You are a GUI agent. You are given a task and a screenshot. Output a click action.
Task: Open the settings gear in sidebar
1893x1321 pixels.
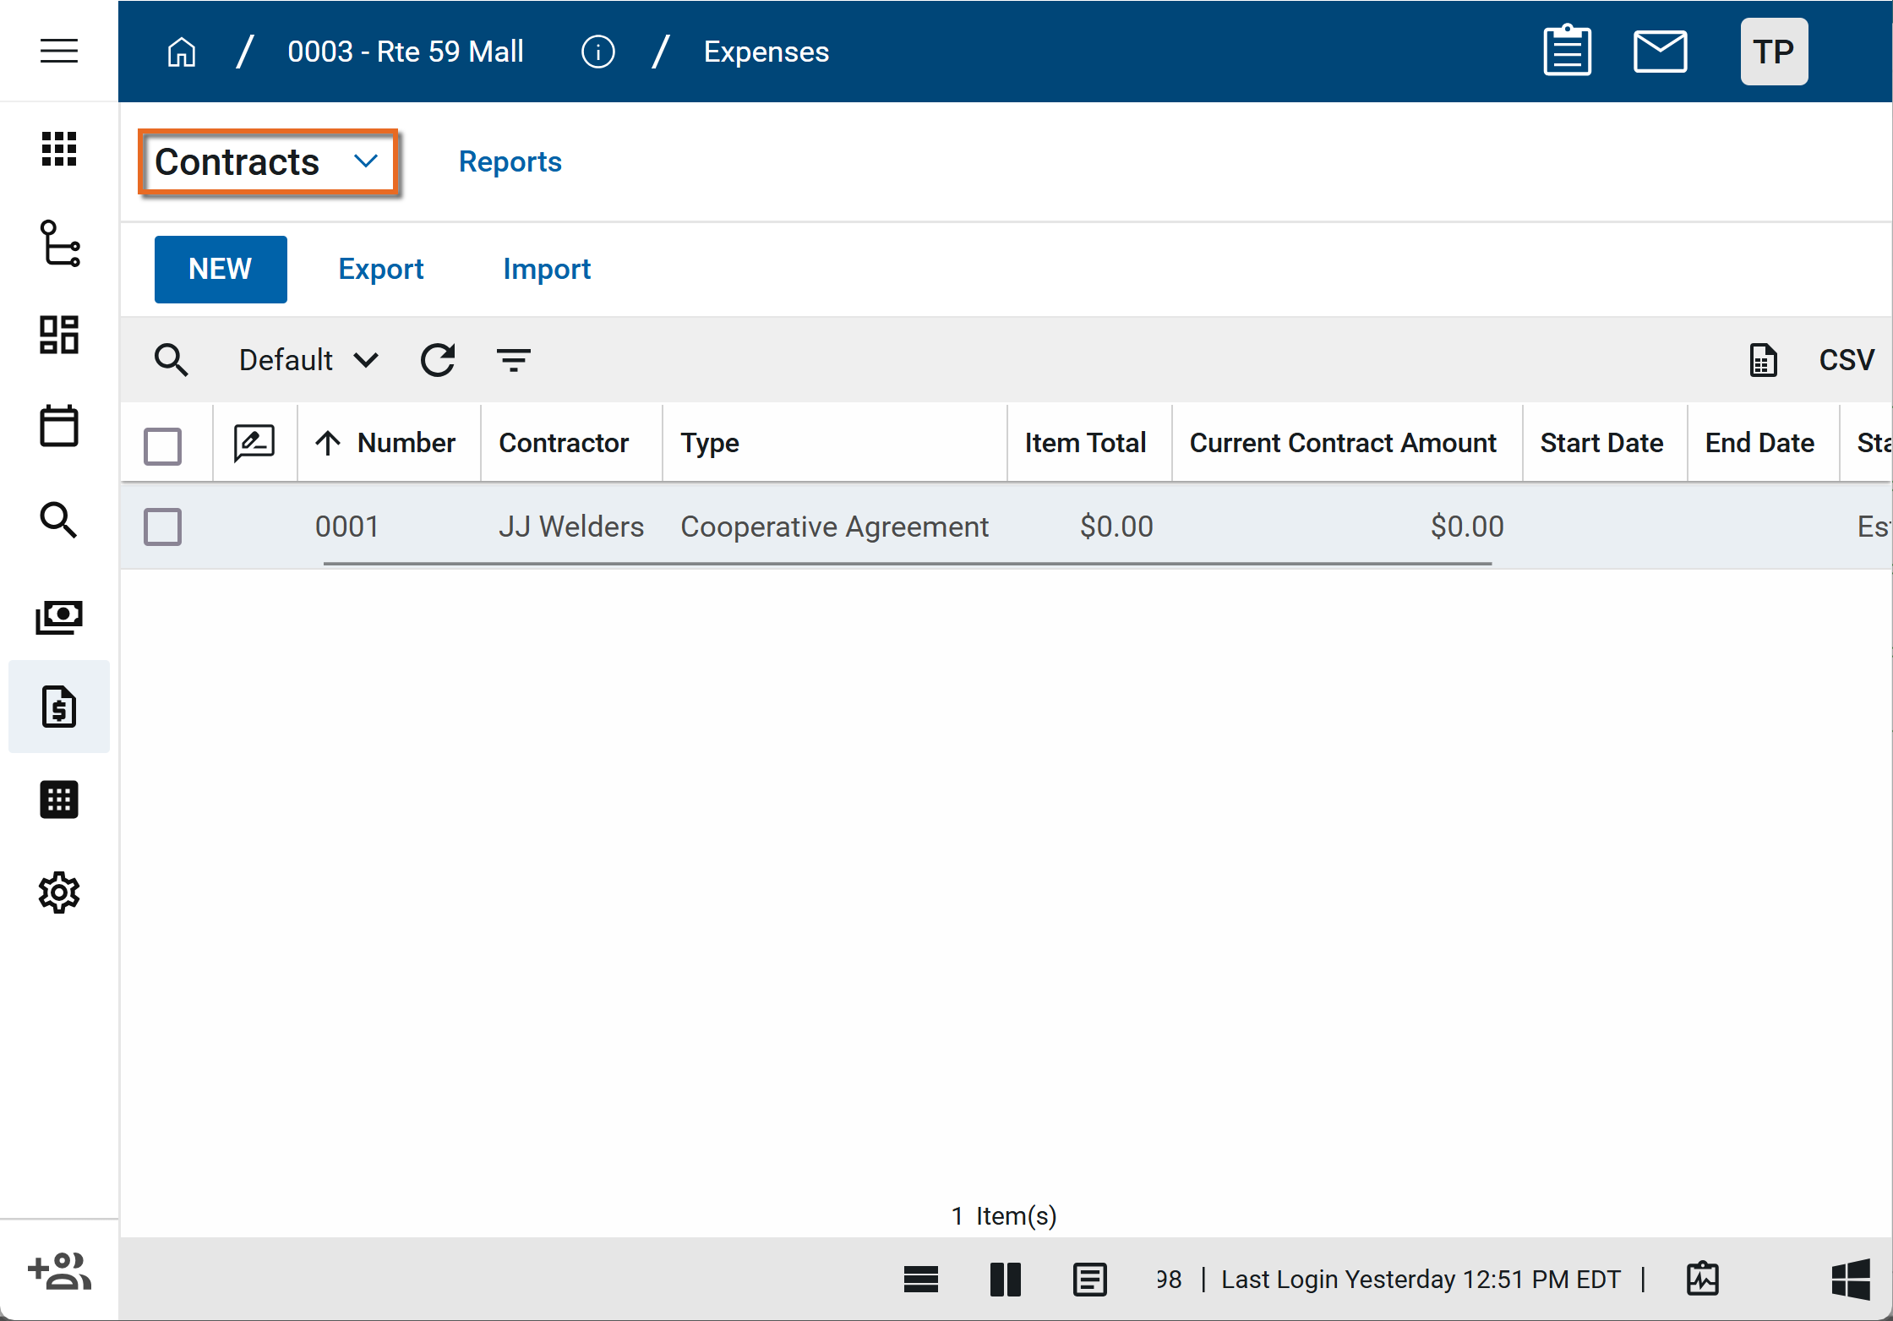tap(58, 892)
